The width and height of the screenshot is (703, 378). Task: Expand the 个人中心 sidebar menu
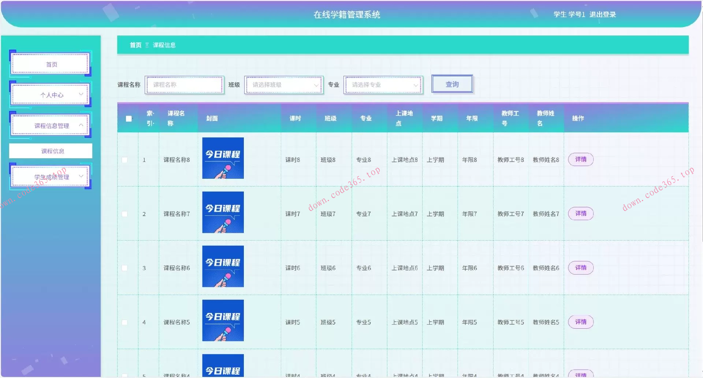pos(50,94)
